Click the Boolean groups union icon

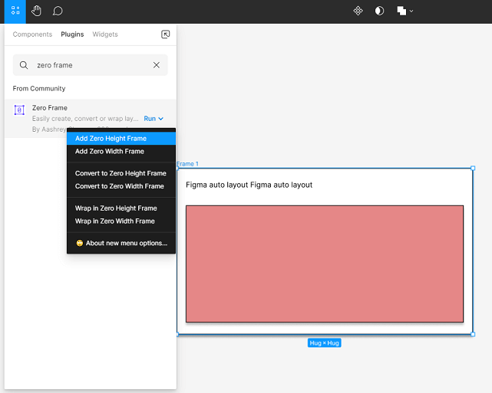(401, 11)
